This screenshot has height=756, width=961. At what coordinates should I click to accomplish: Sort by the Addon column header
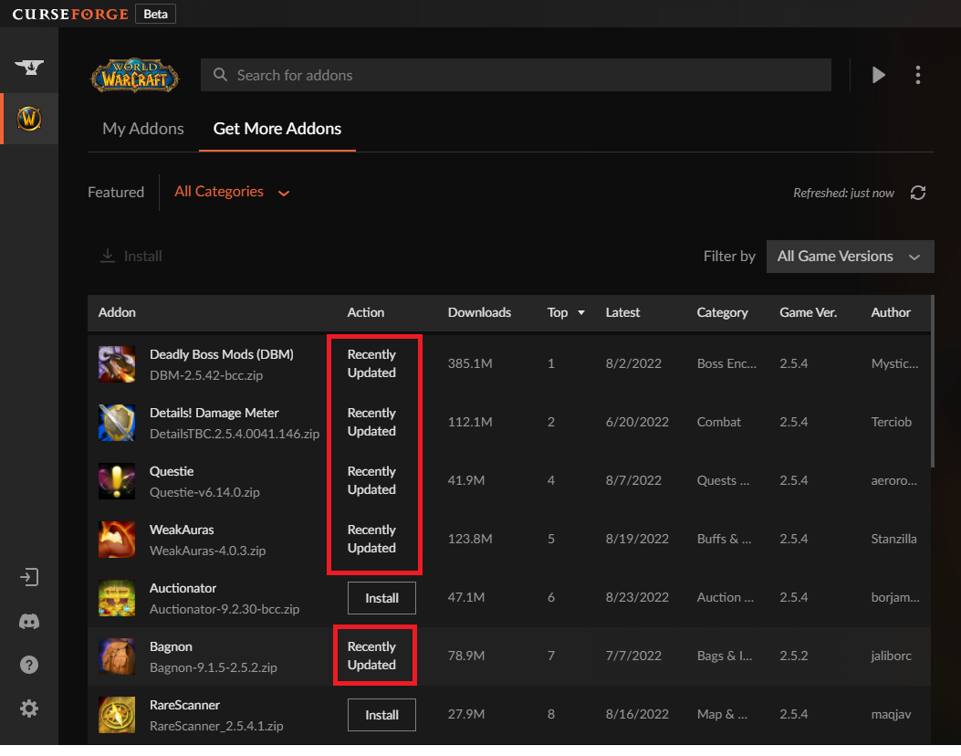(117, 312)
